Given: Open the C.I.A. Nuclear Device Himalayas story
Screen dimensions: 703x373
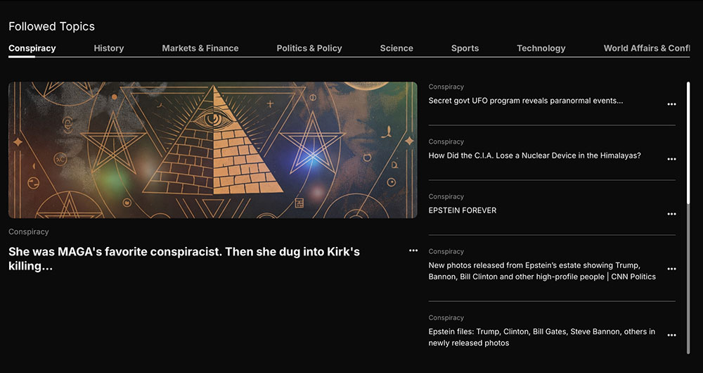Looking at the screenshot, I should click(x=534, y=156).
